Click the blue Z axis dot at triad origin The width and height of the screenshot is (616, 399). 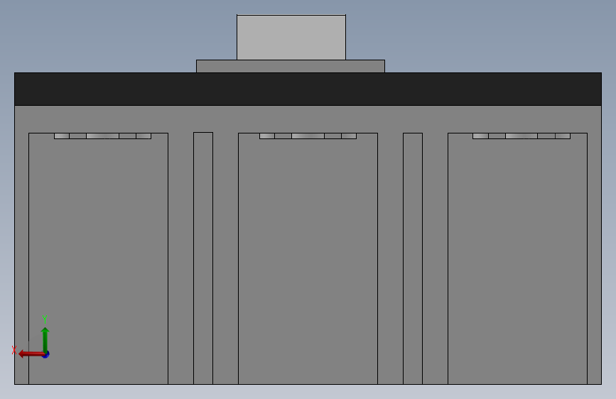46,354
